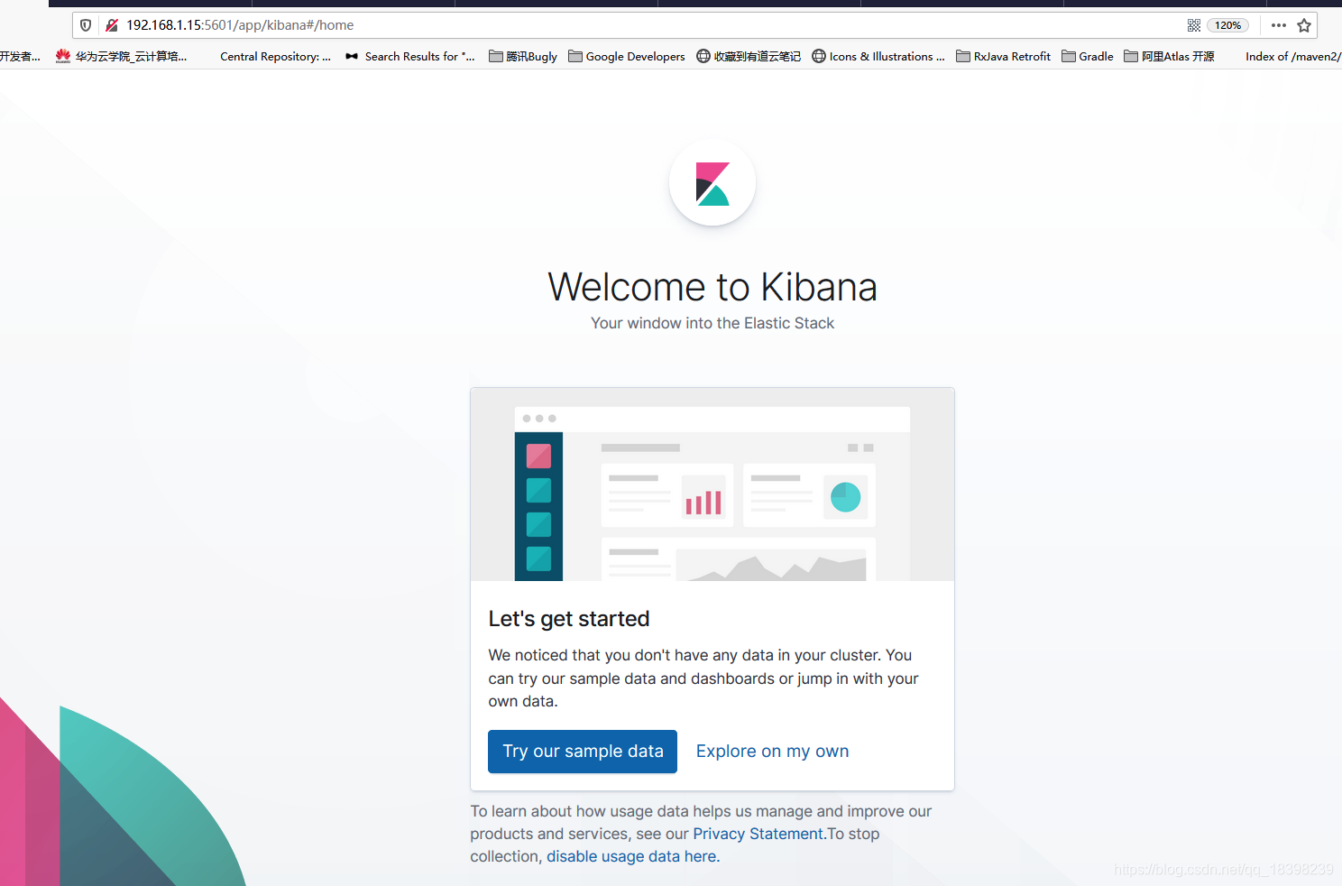
Task: Bookmark this page with the star icon
Action: (x=1304, y=25)
